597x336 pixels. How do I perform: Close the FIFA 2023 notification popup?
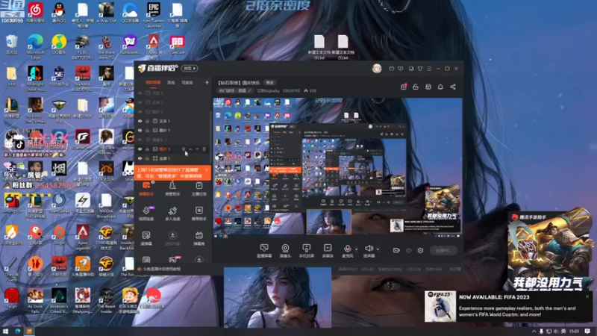pos(587,296)
